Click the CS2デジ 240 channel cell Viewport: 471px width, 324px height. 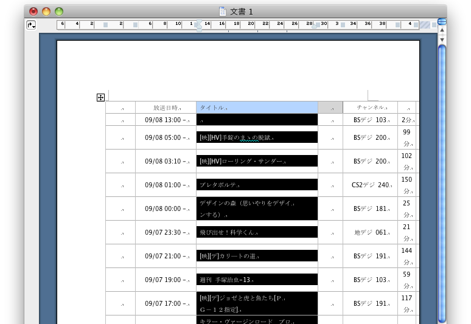pos(370,185)
